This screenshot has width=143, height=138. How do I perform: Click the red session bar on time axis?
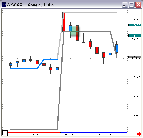[x=34, y=133]
